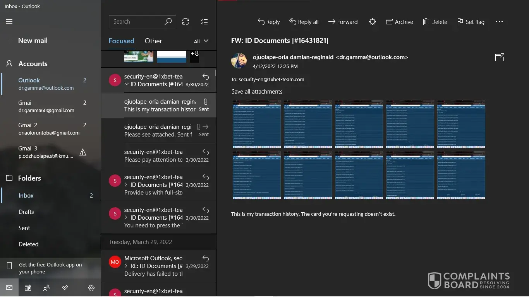Open the People contacts icon
The height and width of the screenshot is (297, 529).
coord(46,288)
